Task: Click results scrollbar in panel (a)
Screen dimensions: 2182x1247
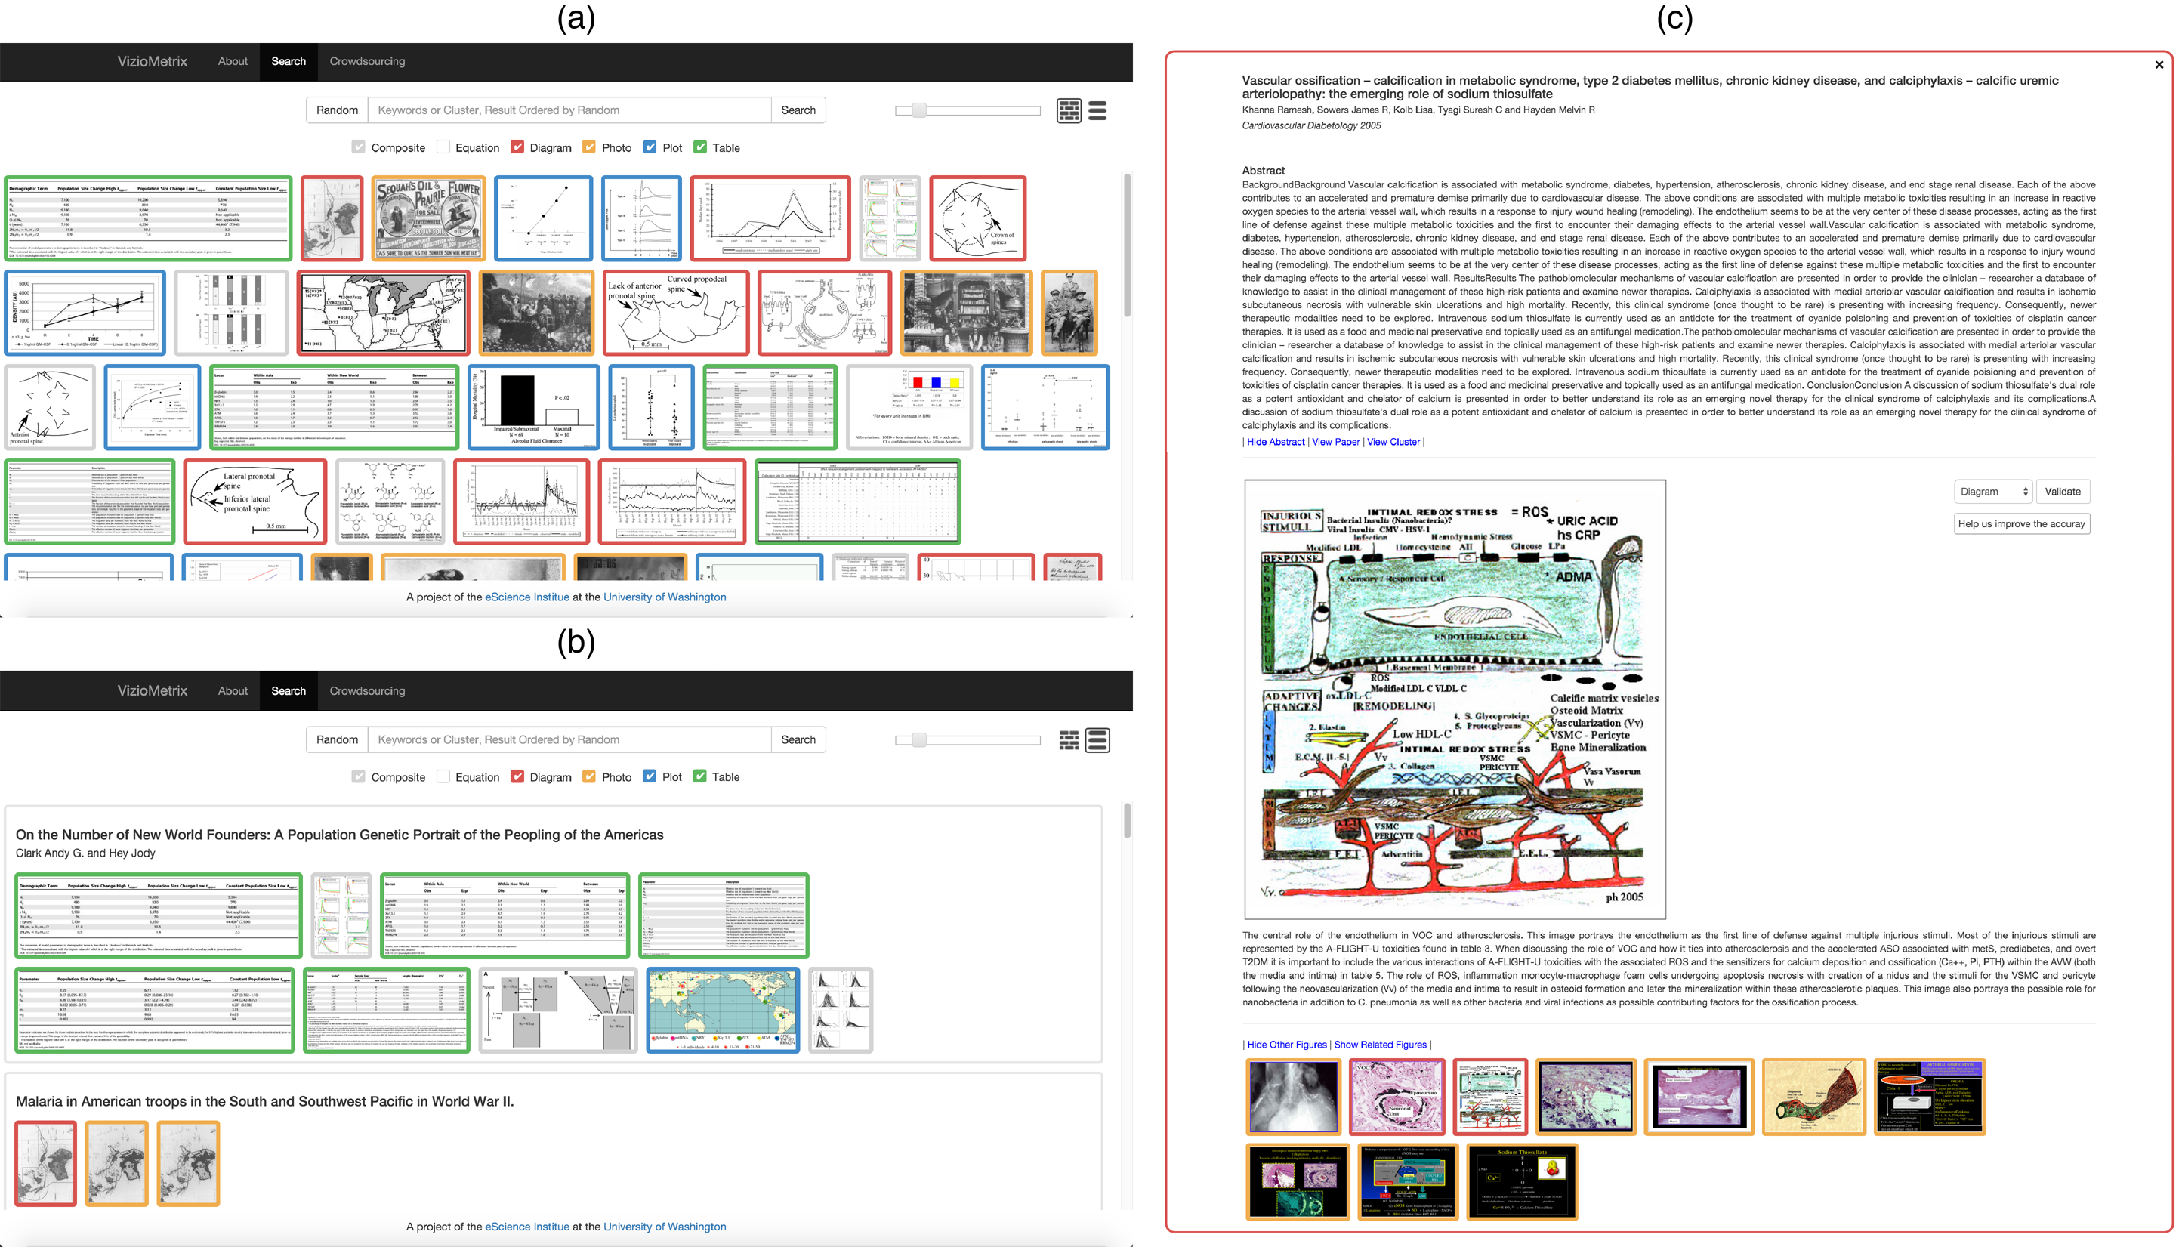Action: [1127, 245]
